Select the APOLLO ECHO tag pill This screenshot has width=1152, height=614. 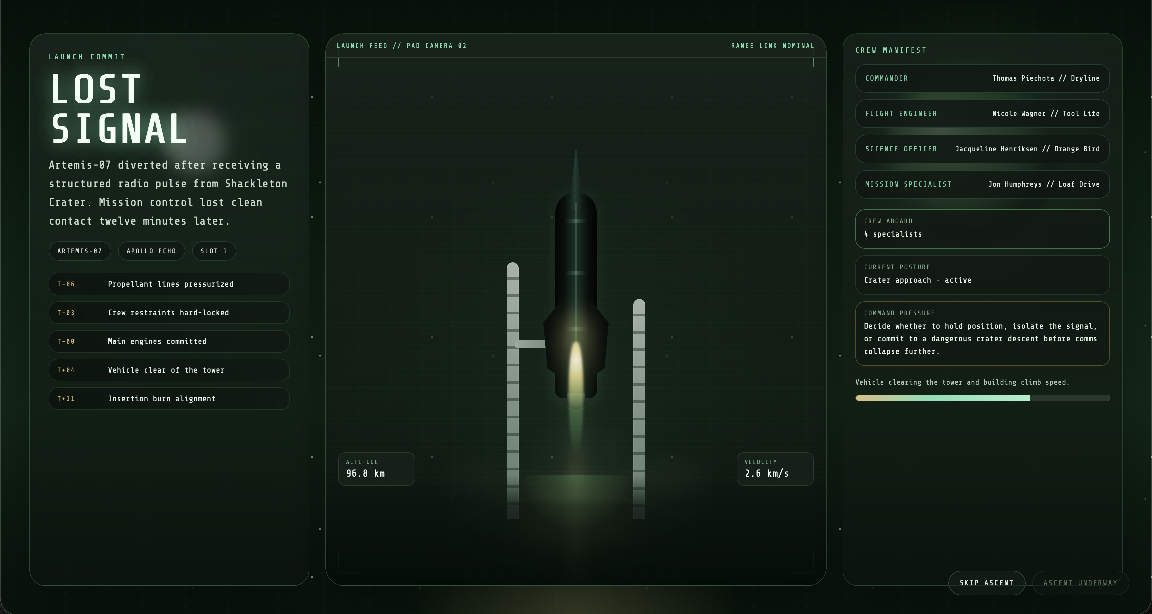click(x=151, y=251)
